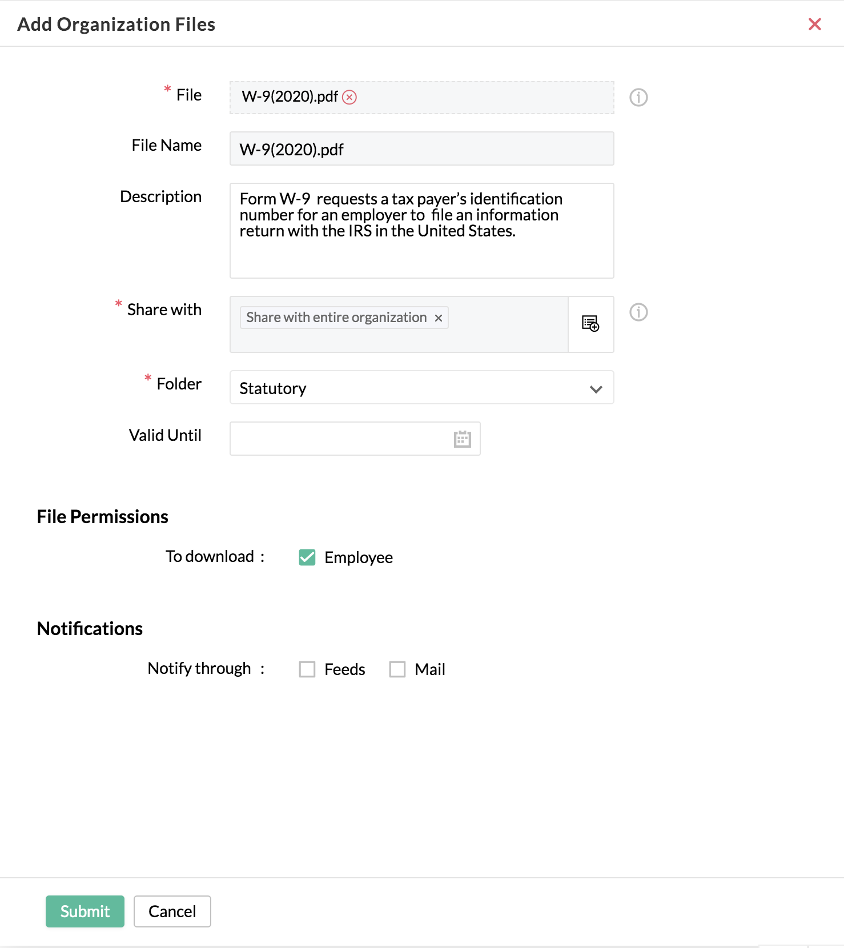This screenshot has width=844, height=948.
Task: Click the info icon beside the File field
Action: [638, 98]
